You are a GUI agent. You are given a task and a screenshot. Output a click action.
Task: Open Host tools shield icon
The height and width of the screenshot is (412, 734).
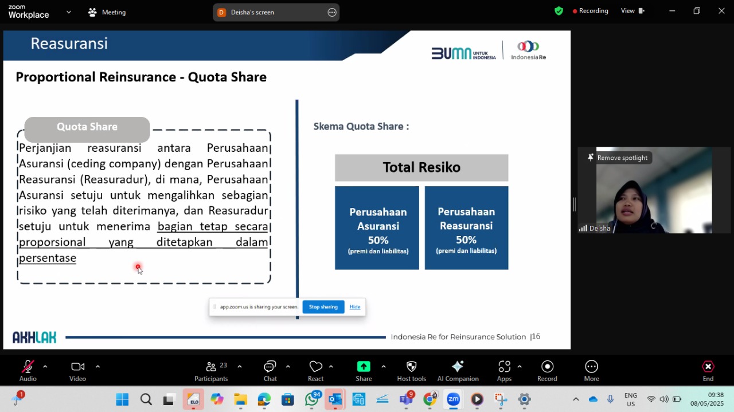[x=411, y=366]
